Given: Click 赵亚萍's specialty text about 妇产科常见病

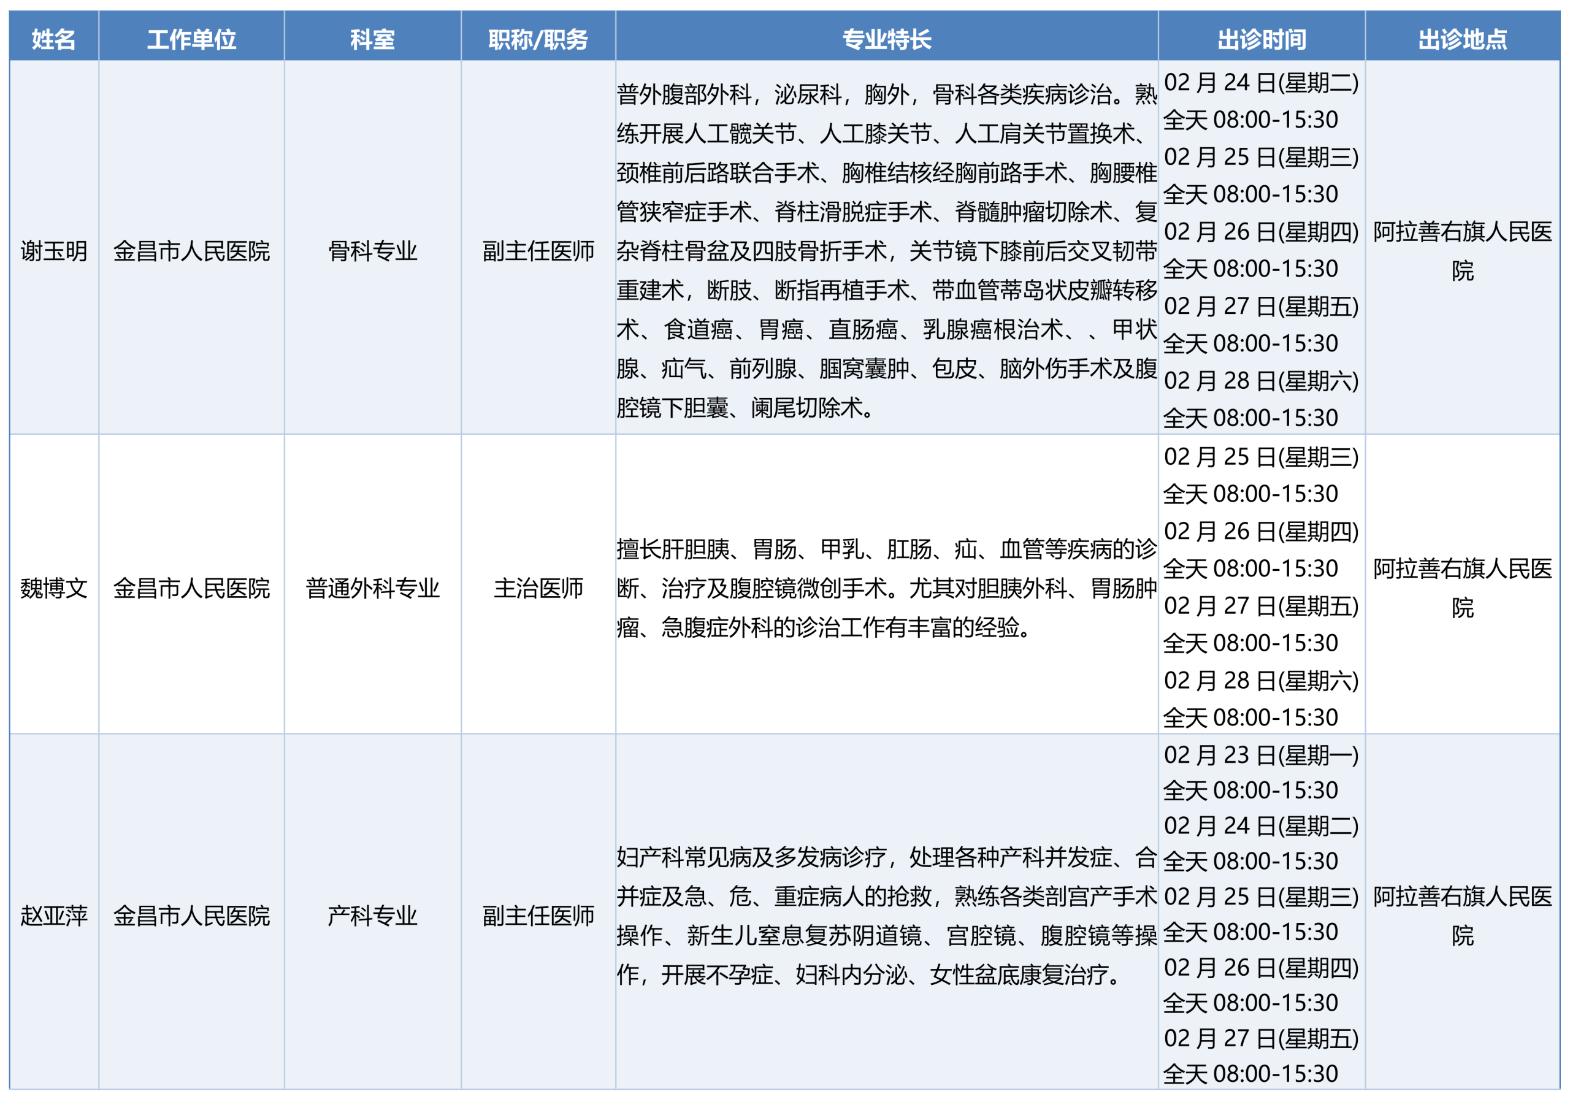Looking at the screenshot, I should 886,916.
